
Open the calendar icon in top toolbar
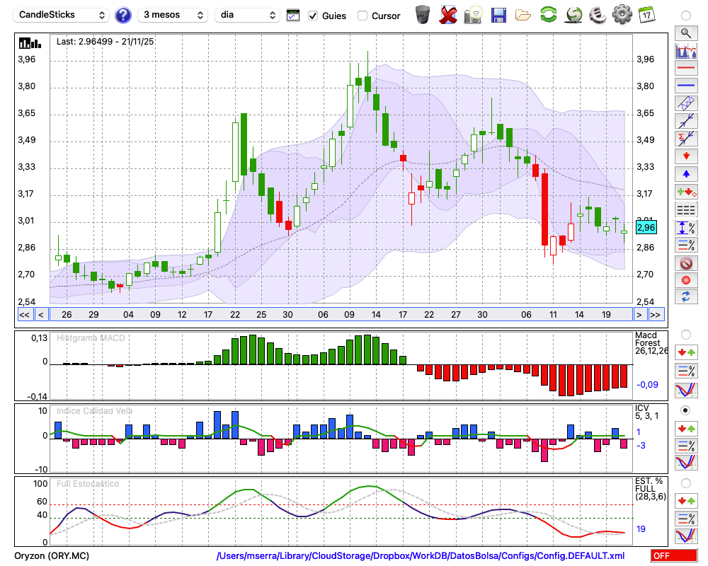(x=646, y=14)
